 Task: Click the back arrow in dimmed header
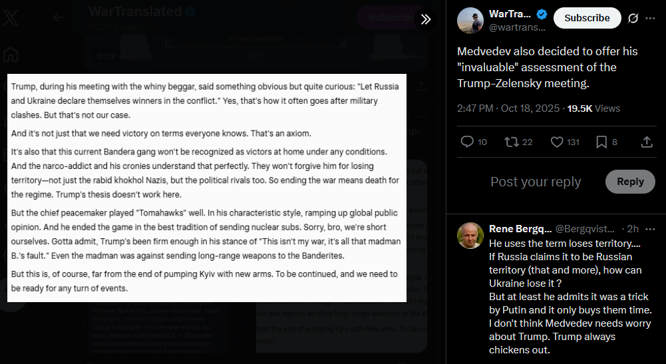click(x=58, y=17)
